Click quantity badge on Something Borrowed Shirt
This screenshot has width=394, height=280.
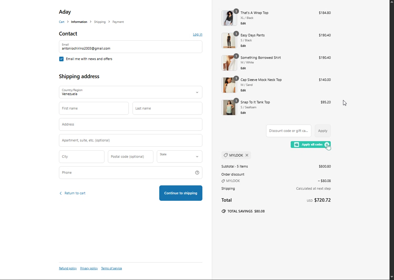point(236,56)
